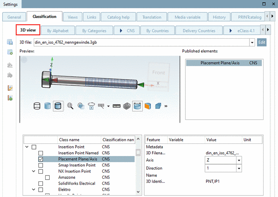Click the ruler measurement tool
The image size is (278, 197).
tap(116, 106)
